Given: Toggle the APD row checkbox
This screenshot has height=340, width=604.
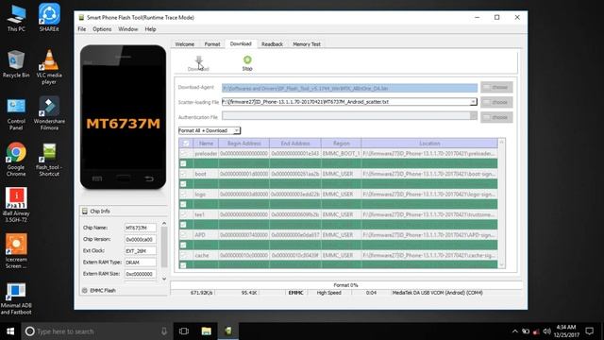Looking at the screenshot, I should [x=183, y=235].
